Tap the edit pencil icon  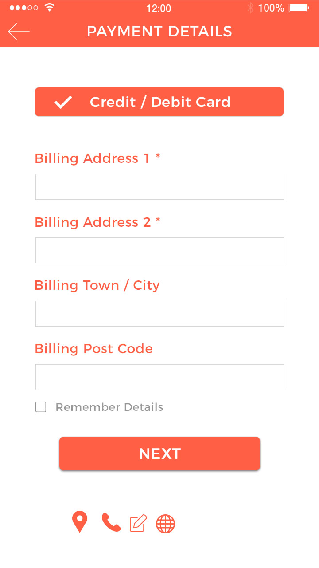(138, 523)
